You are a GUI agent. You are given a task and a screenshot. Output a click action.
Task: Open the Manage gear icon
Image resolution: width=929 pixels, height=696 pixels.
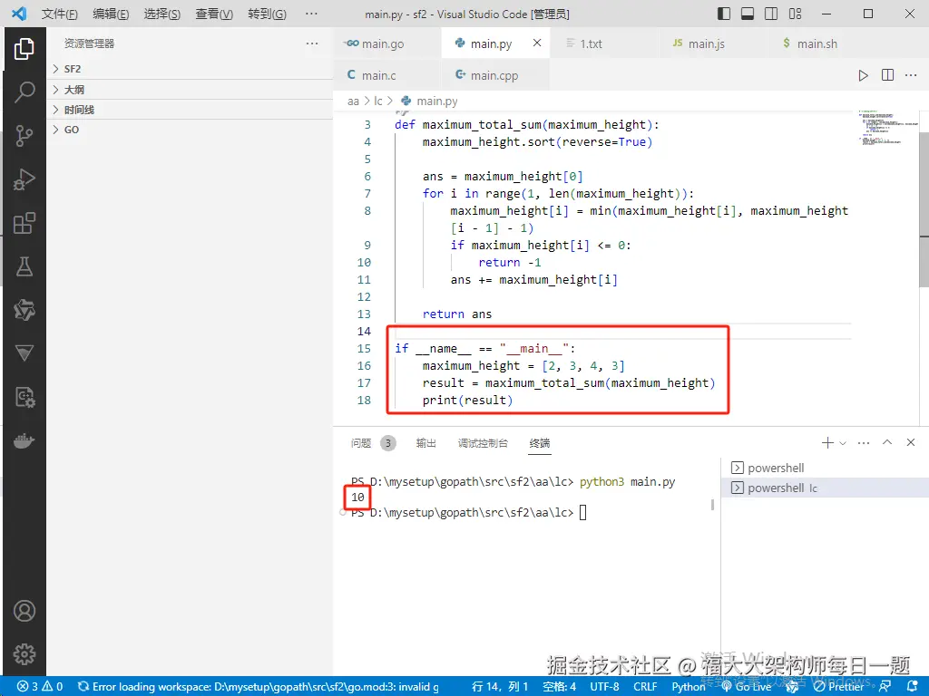click(x=24, y=654)
